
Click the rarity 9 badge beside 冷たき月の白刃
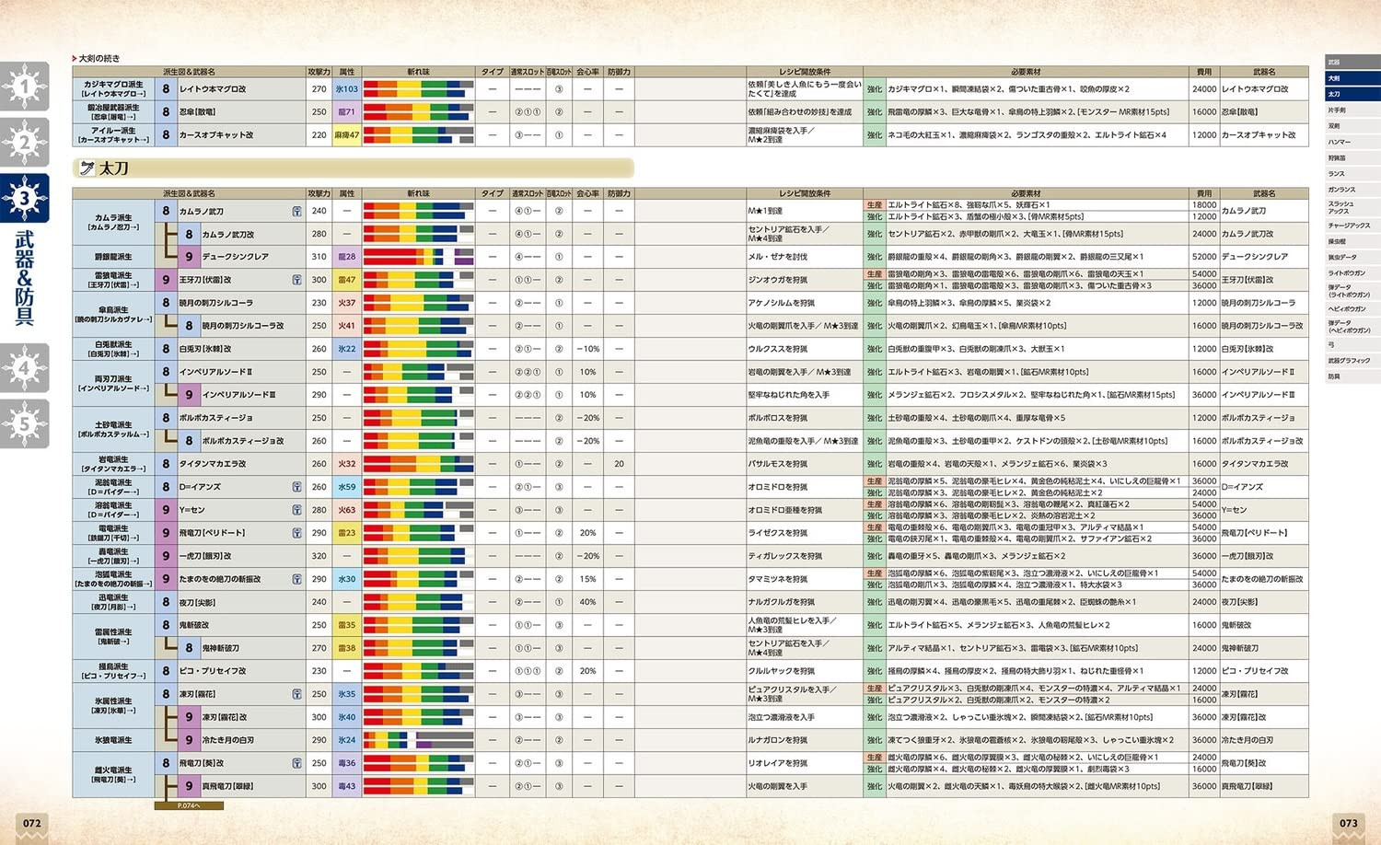tap(189, 740)
